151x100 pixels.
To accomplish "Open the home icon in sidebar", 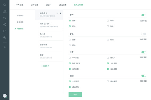I will [x=5, y=5].
